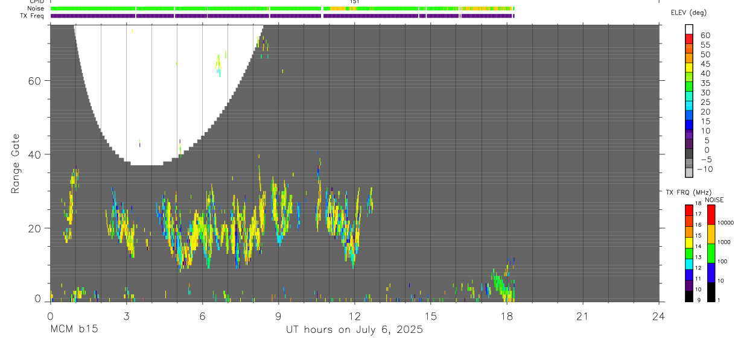Click the 60 label on ELEV colorbar
Image resolution: width=741 pixels, height=342 pixels.
pos(704,35)
